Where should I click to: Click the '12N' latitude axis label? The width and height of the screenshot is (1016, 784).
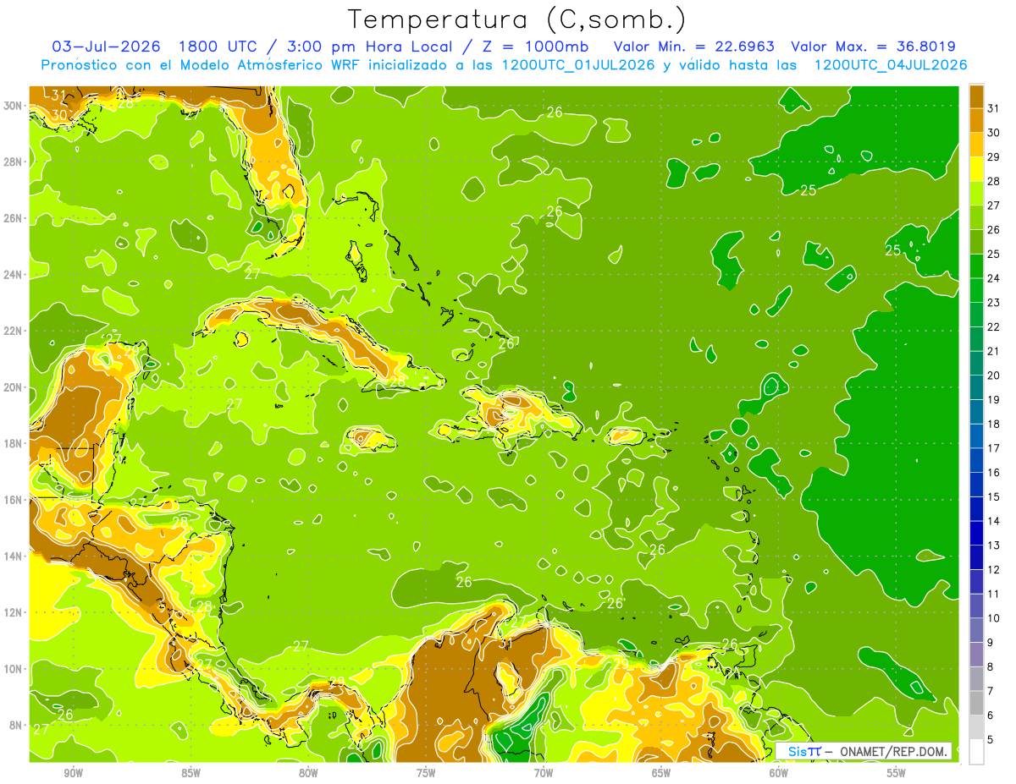(13, 612)
